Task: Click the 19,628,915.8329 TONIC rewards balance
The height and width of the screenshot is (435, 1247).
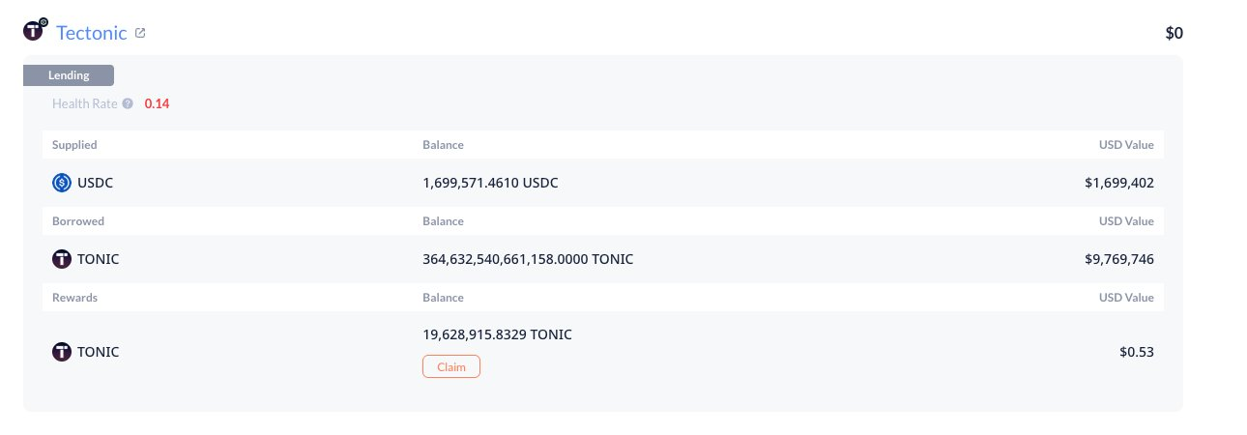Action: (497, 334)
